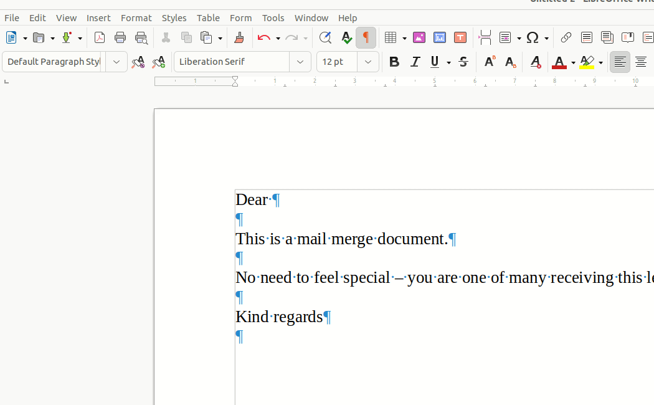Insert a page break
The width and height of the screenshot is (654, 405).
click(485, 38)
